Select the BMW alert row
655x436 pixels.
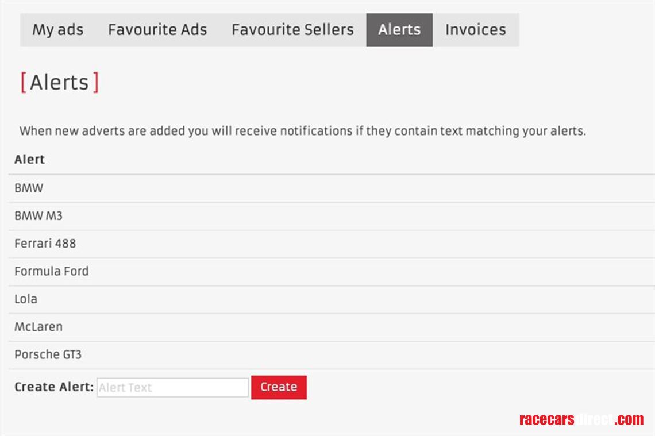[29, 188]
